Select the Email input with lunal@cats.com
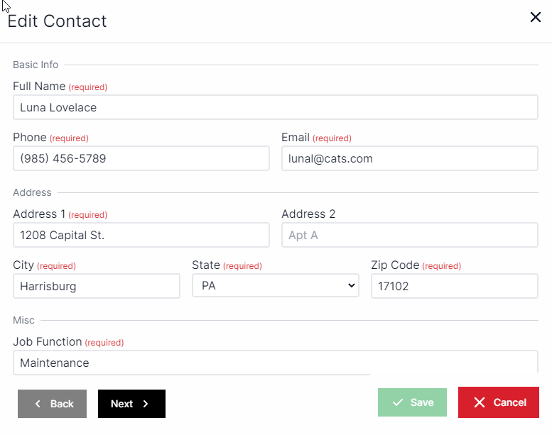 point(409,158)
